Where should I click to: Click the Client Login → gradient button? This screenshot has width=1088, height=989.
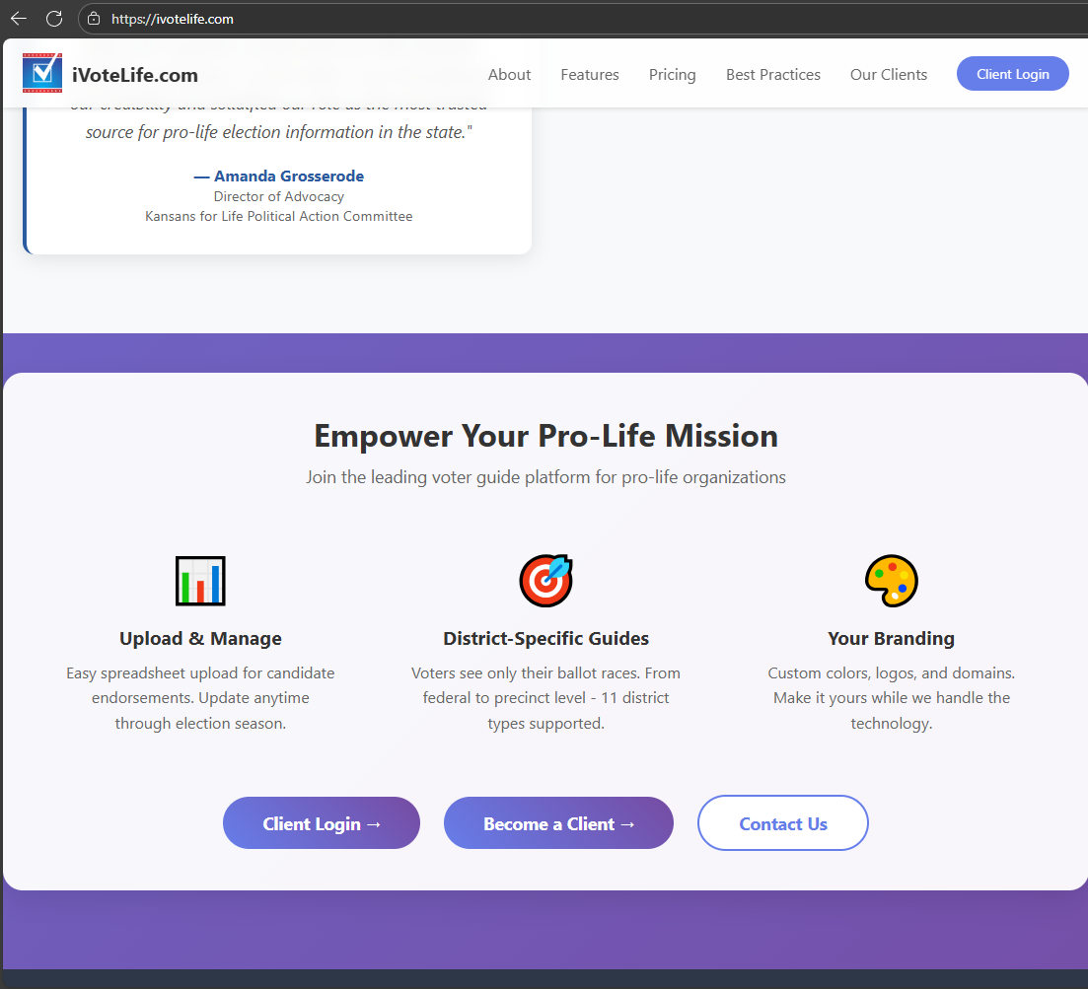(x=322, y=823)
